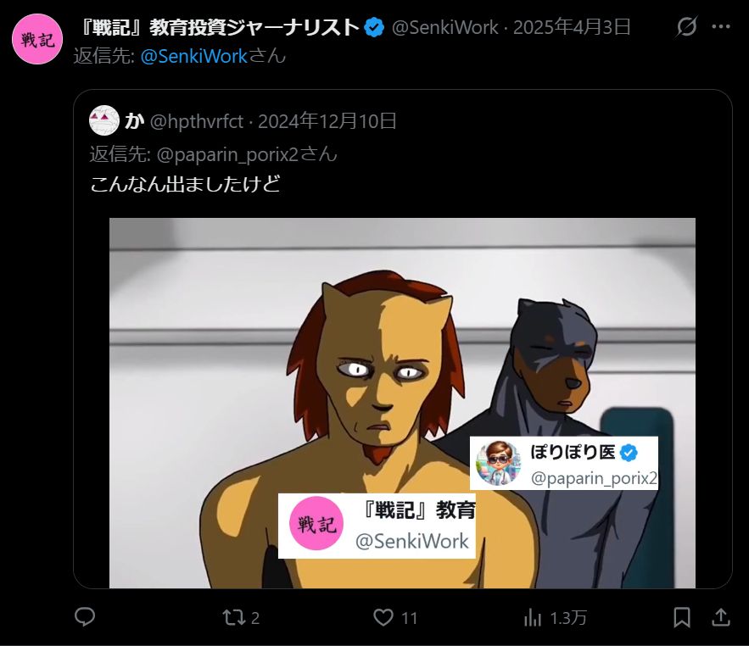Click the blue verified badge
This screenshot has width=749, height=646.
374,27
